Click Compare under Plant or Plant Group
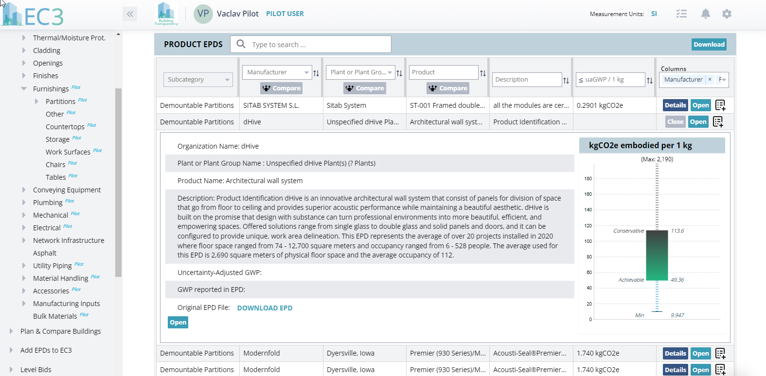766x376 pixels. pyautogui.click(x=365, y=88)
